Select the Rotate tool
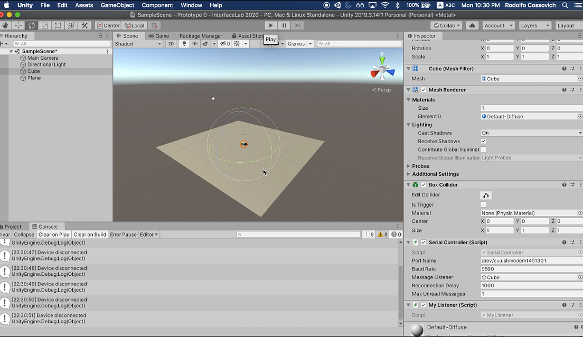 coord(32,25)
